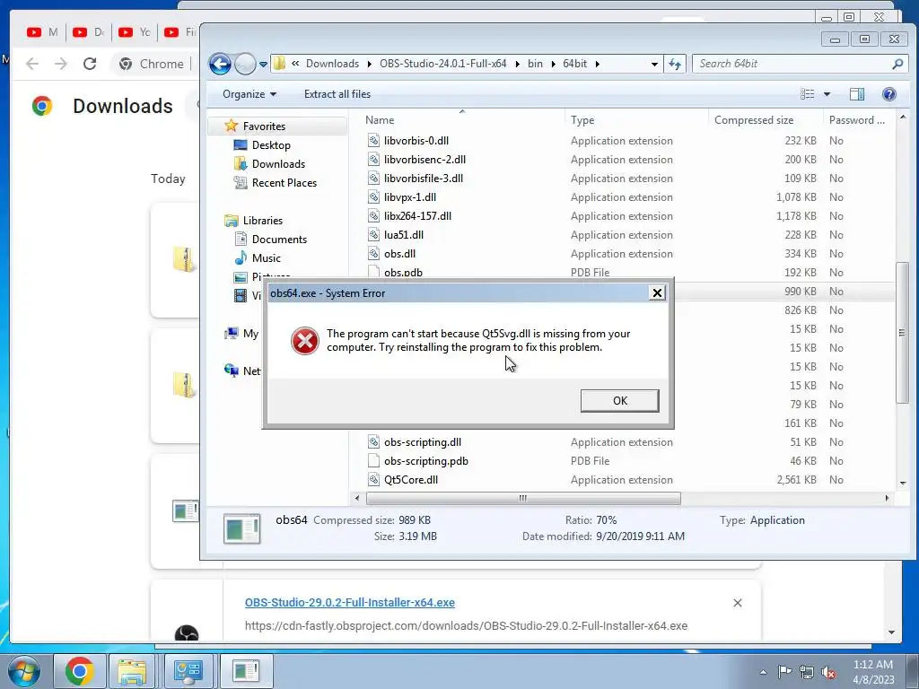Sort files by Name column
Viewport: 919px width, 689px height.
click(x=380, y=120)
